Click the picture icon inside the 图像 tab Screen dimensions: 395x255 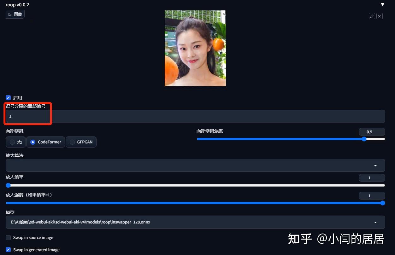[10, 14]
